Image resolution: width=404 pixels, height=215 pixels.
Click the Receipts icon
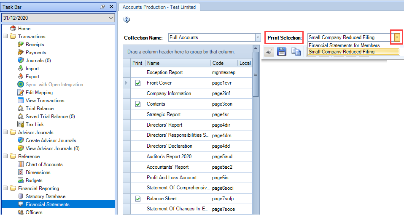point(21,45)
